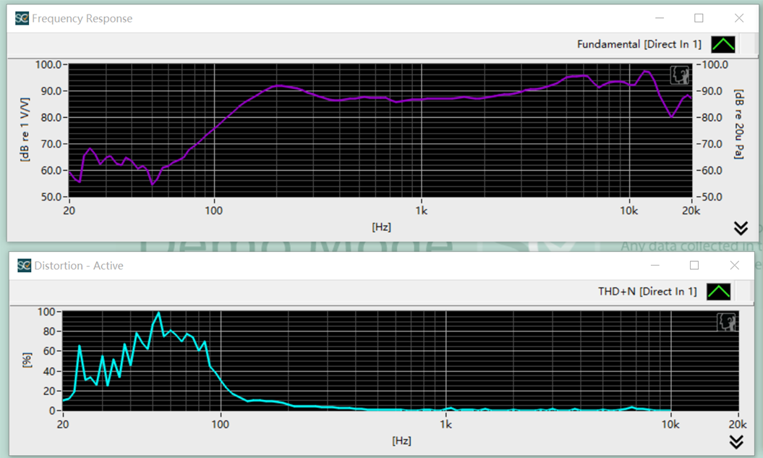Click the right-axis 50.0 value in Frequency Response

(711, 197)
